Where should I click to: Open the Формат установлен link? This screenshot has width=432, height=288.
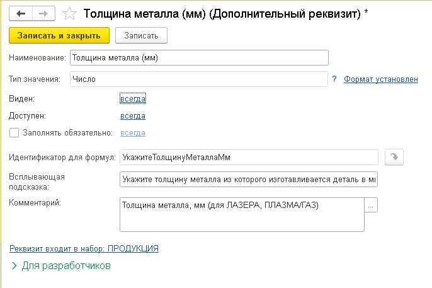(x=380, y=79)
